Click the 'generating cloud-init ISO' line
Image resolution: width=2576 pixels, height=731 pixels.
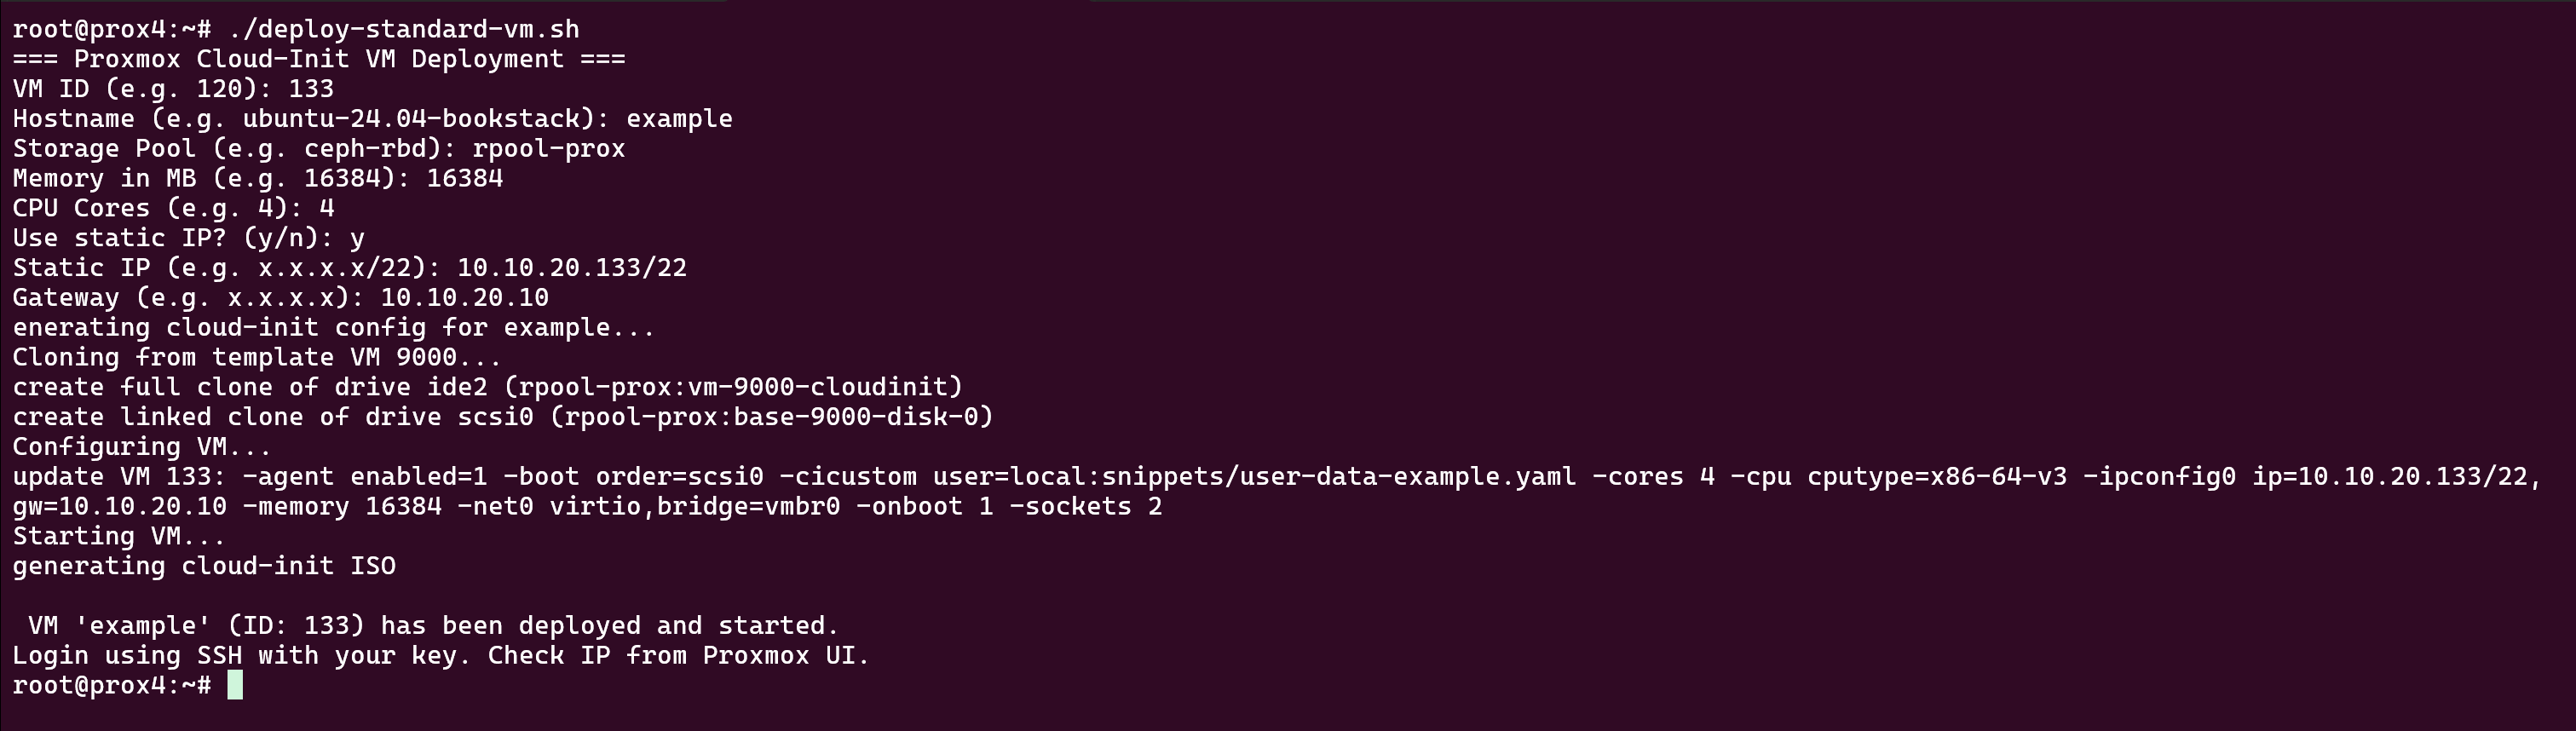[x=204, y=566]
